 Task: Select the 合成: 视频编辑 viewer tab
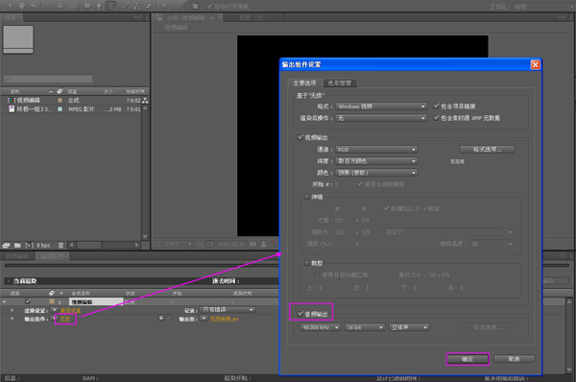point(186,17)
